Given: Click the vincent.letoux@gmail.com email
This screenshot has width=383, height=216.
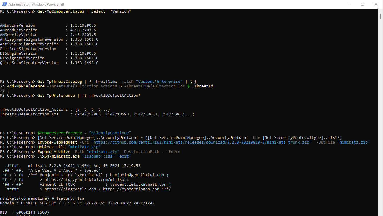Looking at the screenshot, I should (x=138, y=184).
